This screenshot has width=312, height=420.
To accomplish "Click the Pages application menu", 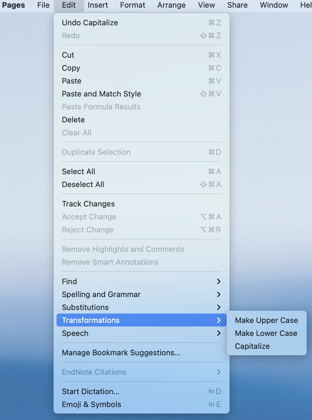I will tap(14, 5).
